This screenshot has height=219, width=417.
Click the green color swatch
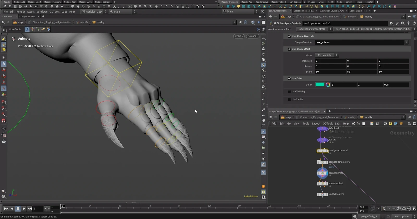point(320,85)
